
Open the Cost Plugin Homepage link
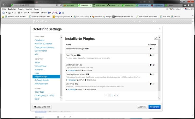pos(72,71)
